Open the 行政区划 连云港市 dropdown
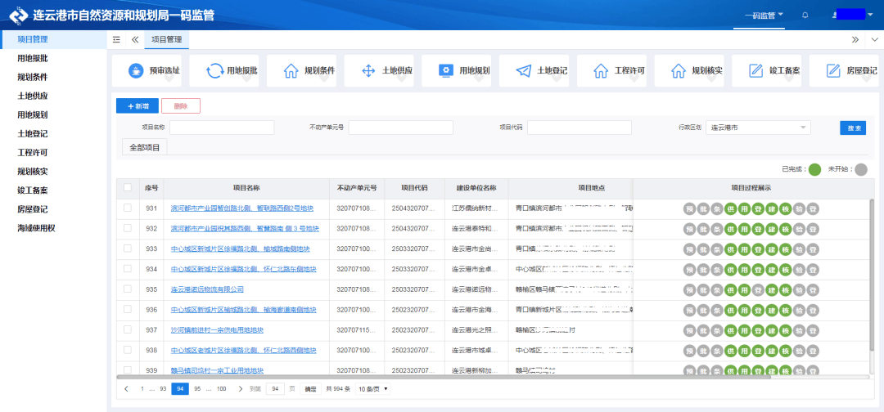Screen dimensions: 884x412 coord(758,128)
